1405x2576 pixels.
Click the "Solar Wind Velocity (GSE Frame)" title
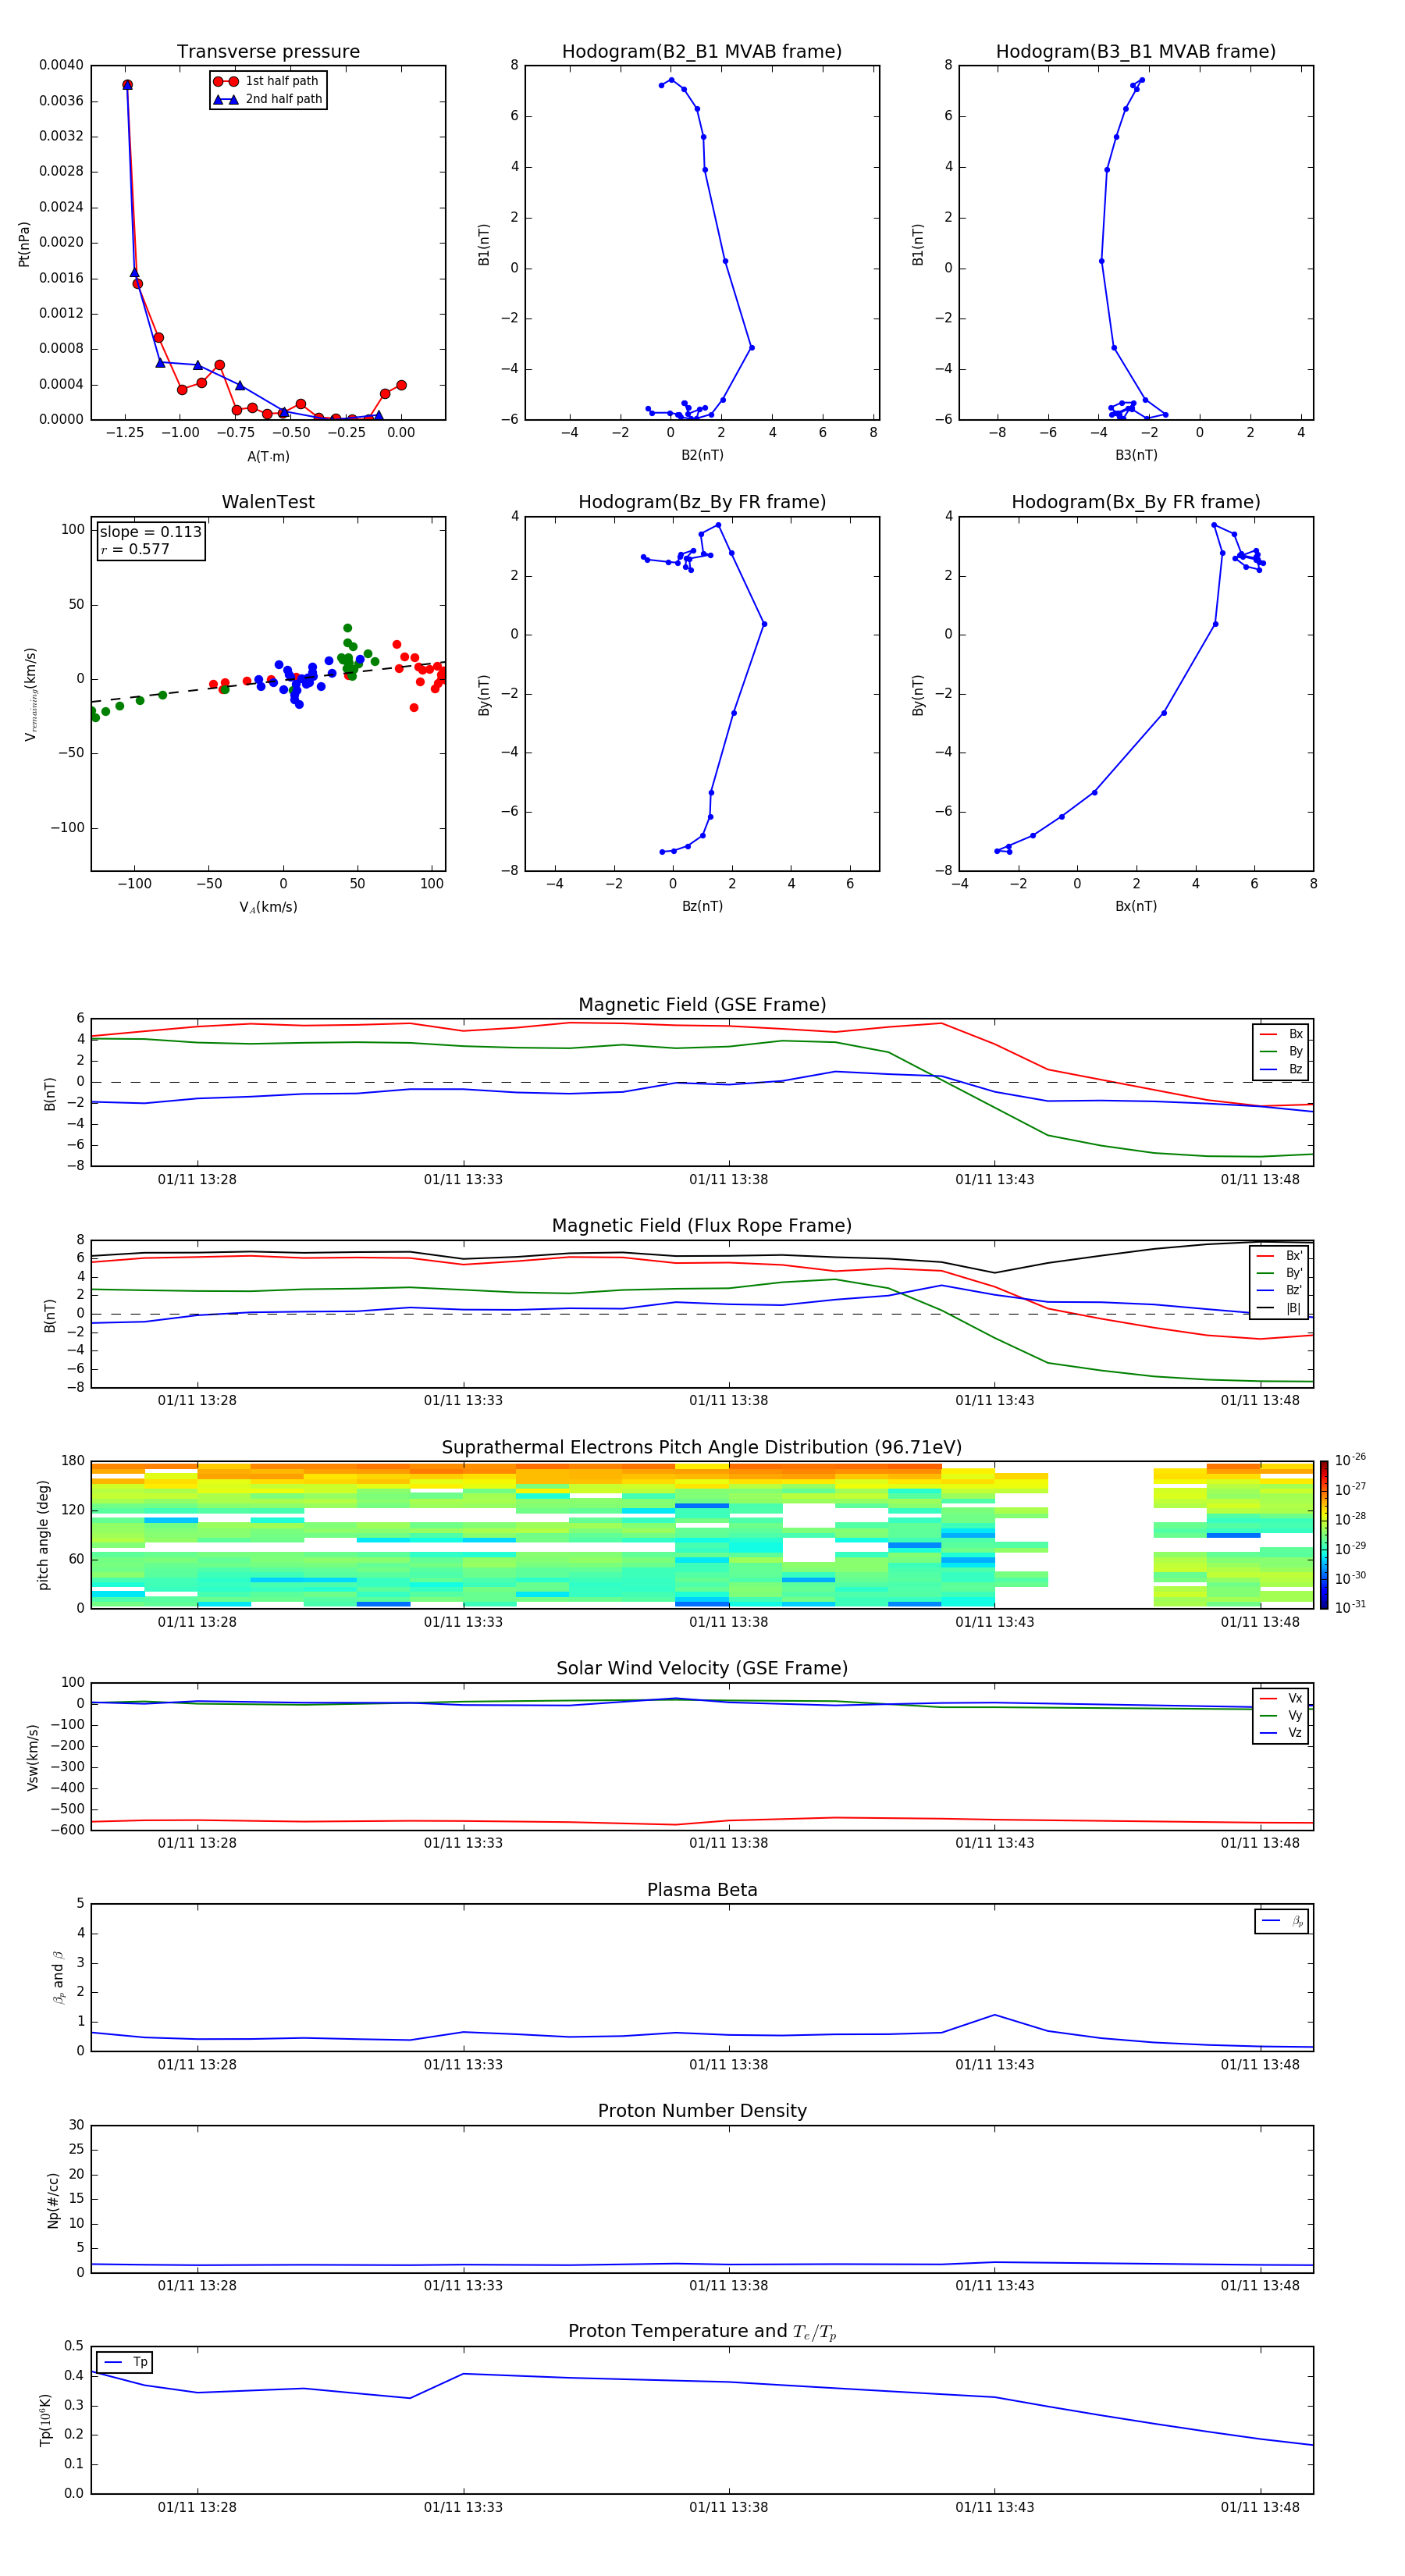(702, 1669)
